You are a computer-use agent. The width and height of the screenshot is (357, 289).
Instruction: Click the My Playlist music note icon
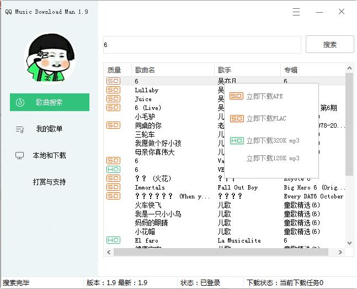point(20,129)
